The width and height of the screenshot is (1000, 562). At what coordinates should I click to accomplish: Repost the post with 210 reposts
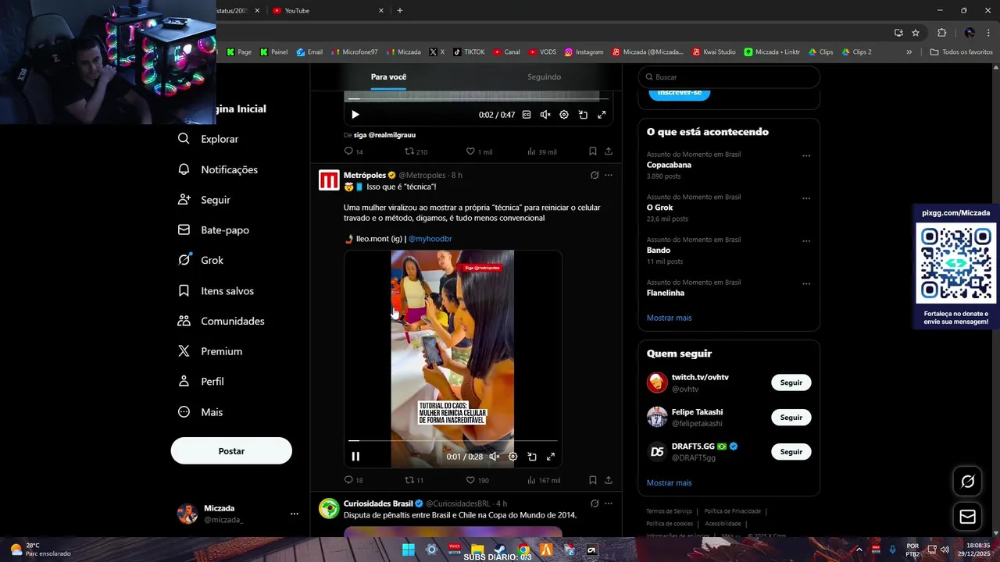pos(416,151)
